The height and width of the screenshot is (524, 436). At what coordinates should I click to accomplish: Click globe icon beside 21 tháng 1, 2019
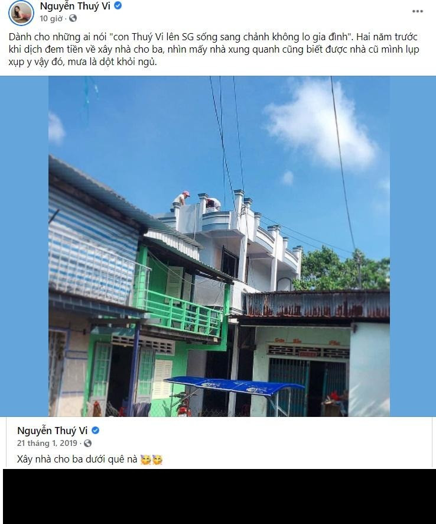click(x=87, y=443)
